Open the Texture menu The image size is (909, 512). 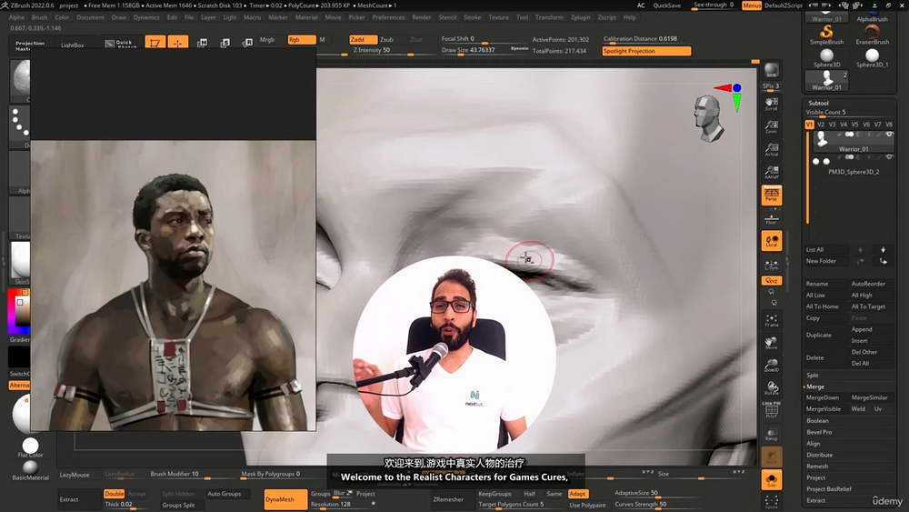tap(498, 17)
